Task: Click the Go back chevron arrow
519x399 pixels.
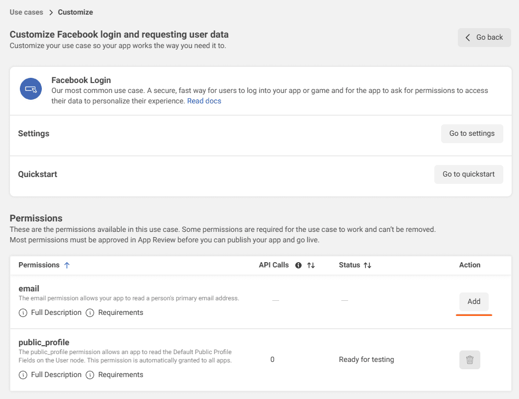Action: click(468, 38)
